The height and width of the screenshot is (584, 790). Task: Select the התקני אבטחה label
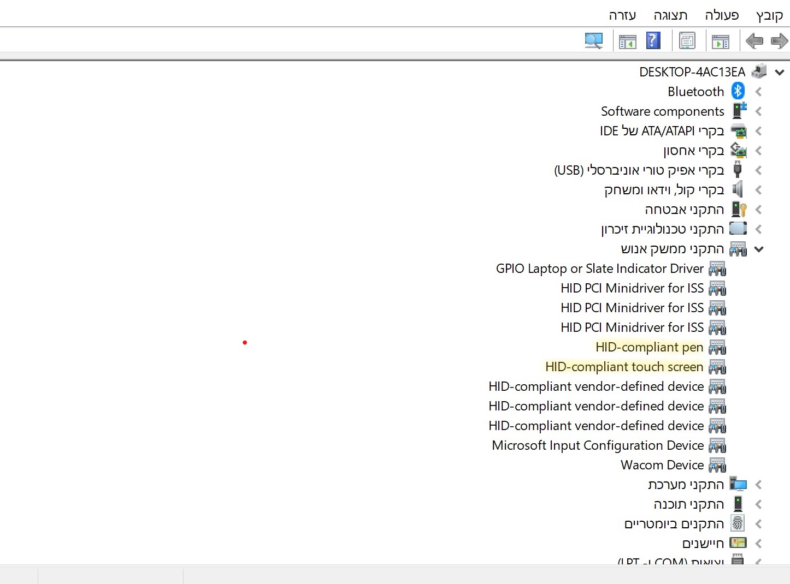point(685,210)
